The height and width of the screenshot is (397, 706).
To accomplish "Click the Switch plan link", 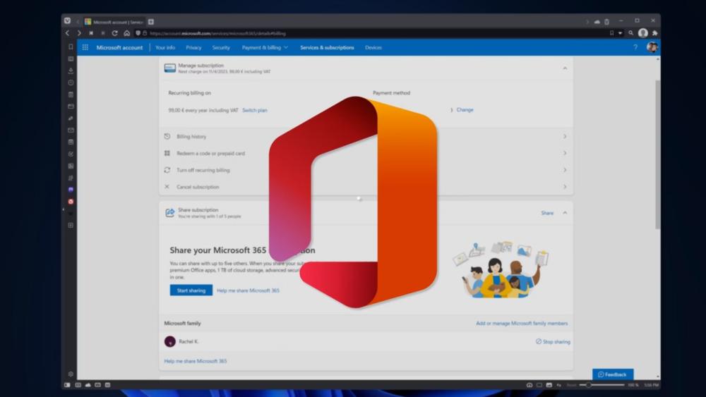I will [x=255, y=111].
